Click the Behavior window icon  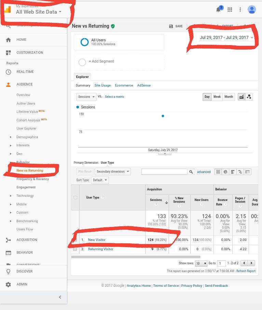(x=8, y=253)
